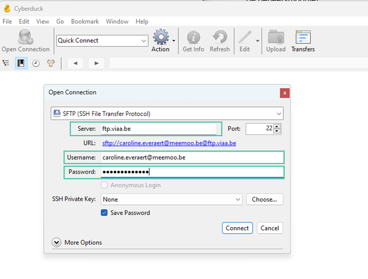Click the Upload folder icon
This screenshot has width=368, height=279.
(x=276, y=37)
